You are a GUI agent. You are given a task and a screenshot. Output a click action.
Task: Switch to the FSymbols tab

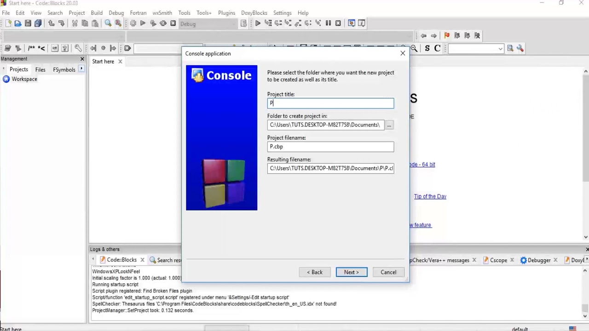click(x=64, y=69)
